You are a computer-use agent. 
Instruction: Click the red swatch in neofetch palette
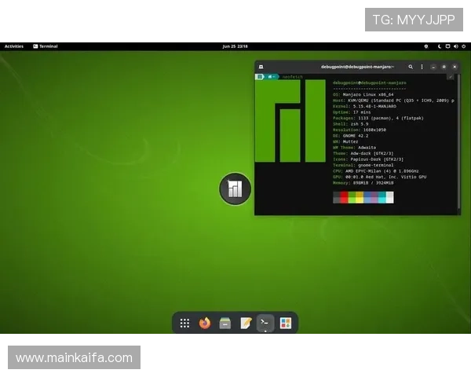click(x=345, y=195)
